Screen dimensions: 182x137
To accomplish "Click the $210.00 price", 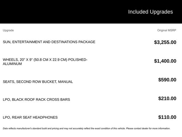I will [167, 98].
